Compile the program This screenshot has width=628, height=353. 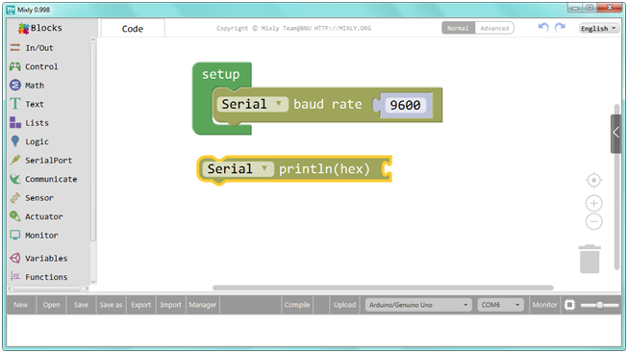tap(297, 305)
